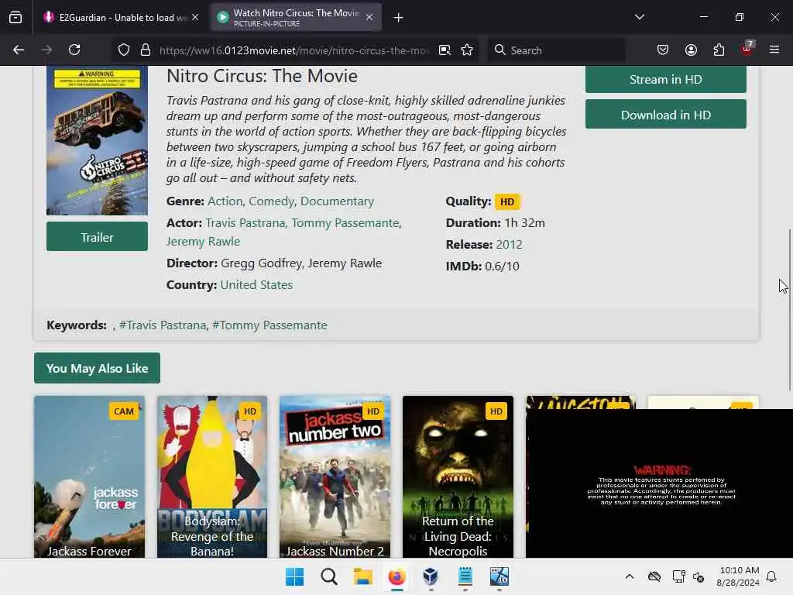Open notifications bell icon
The height and width of the screenshot is (595, 793).
tap(771, 576)
